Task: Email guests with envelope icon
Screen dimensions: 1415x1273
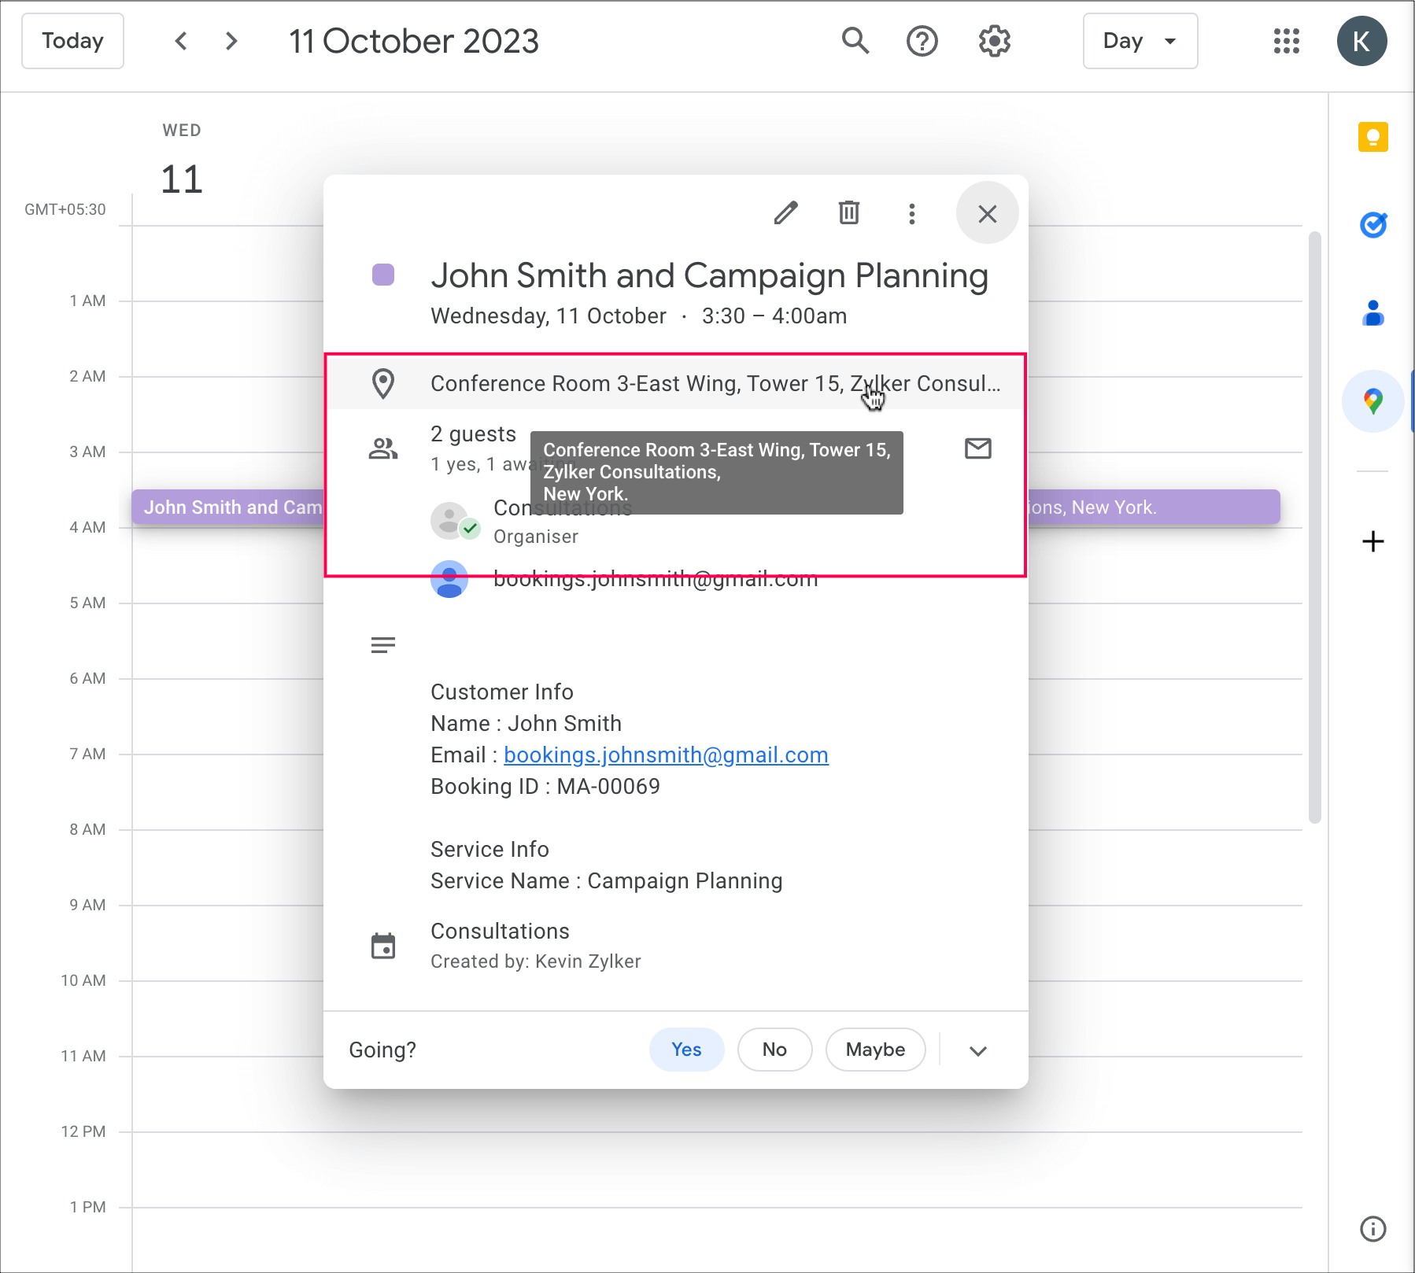Action: tap(978, 448)
